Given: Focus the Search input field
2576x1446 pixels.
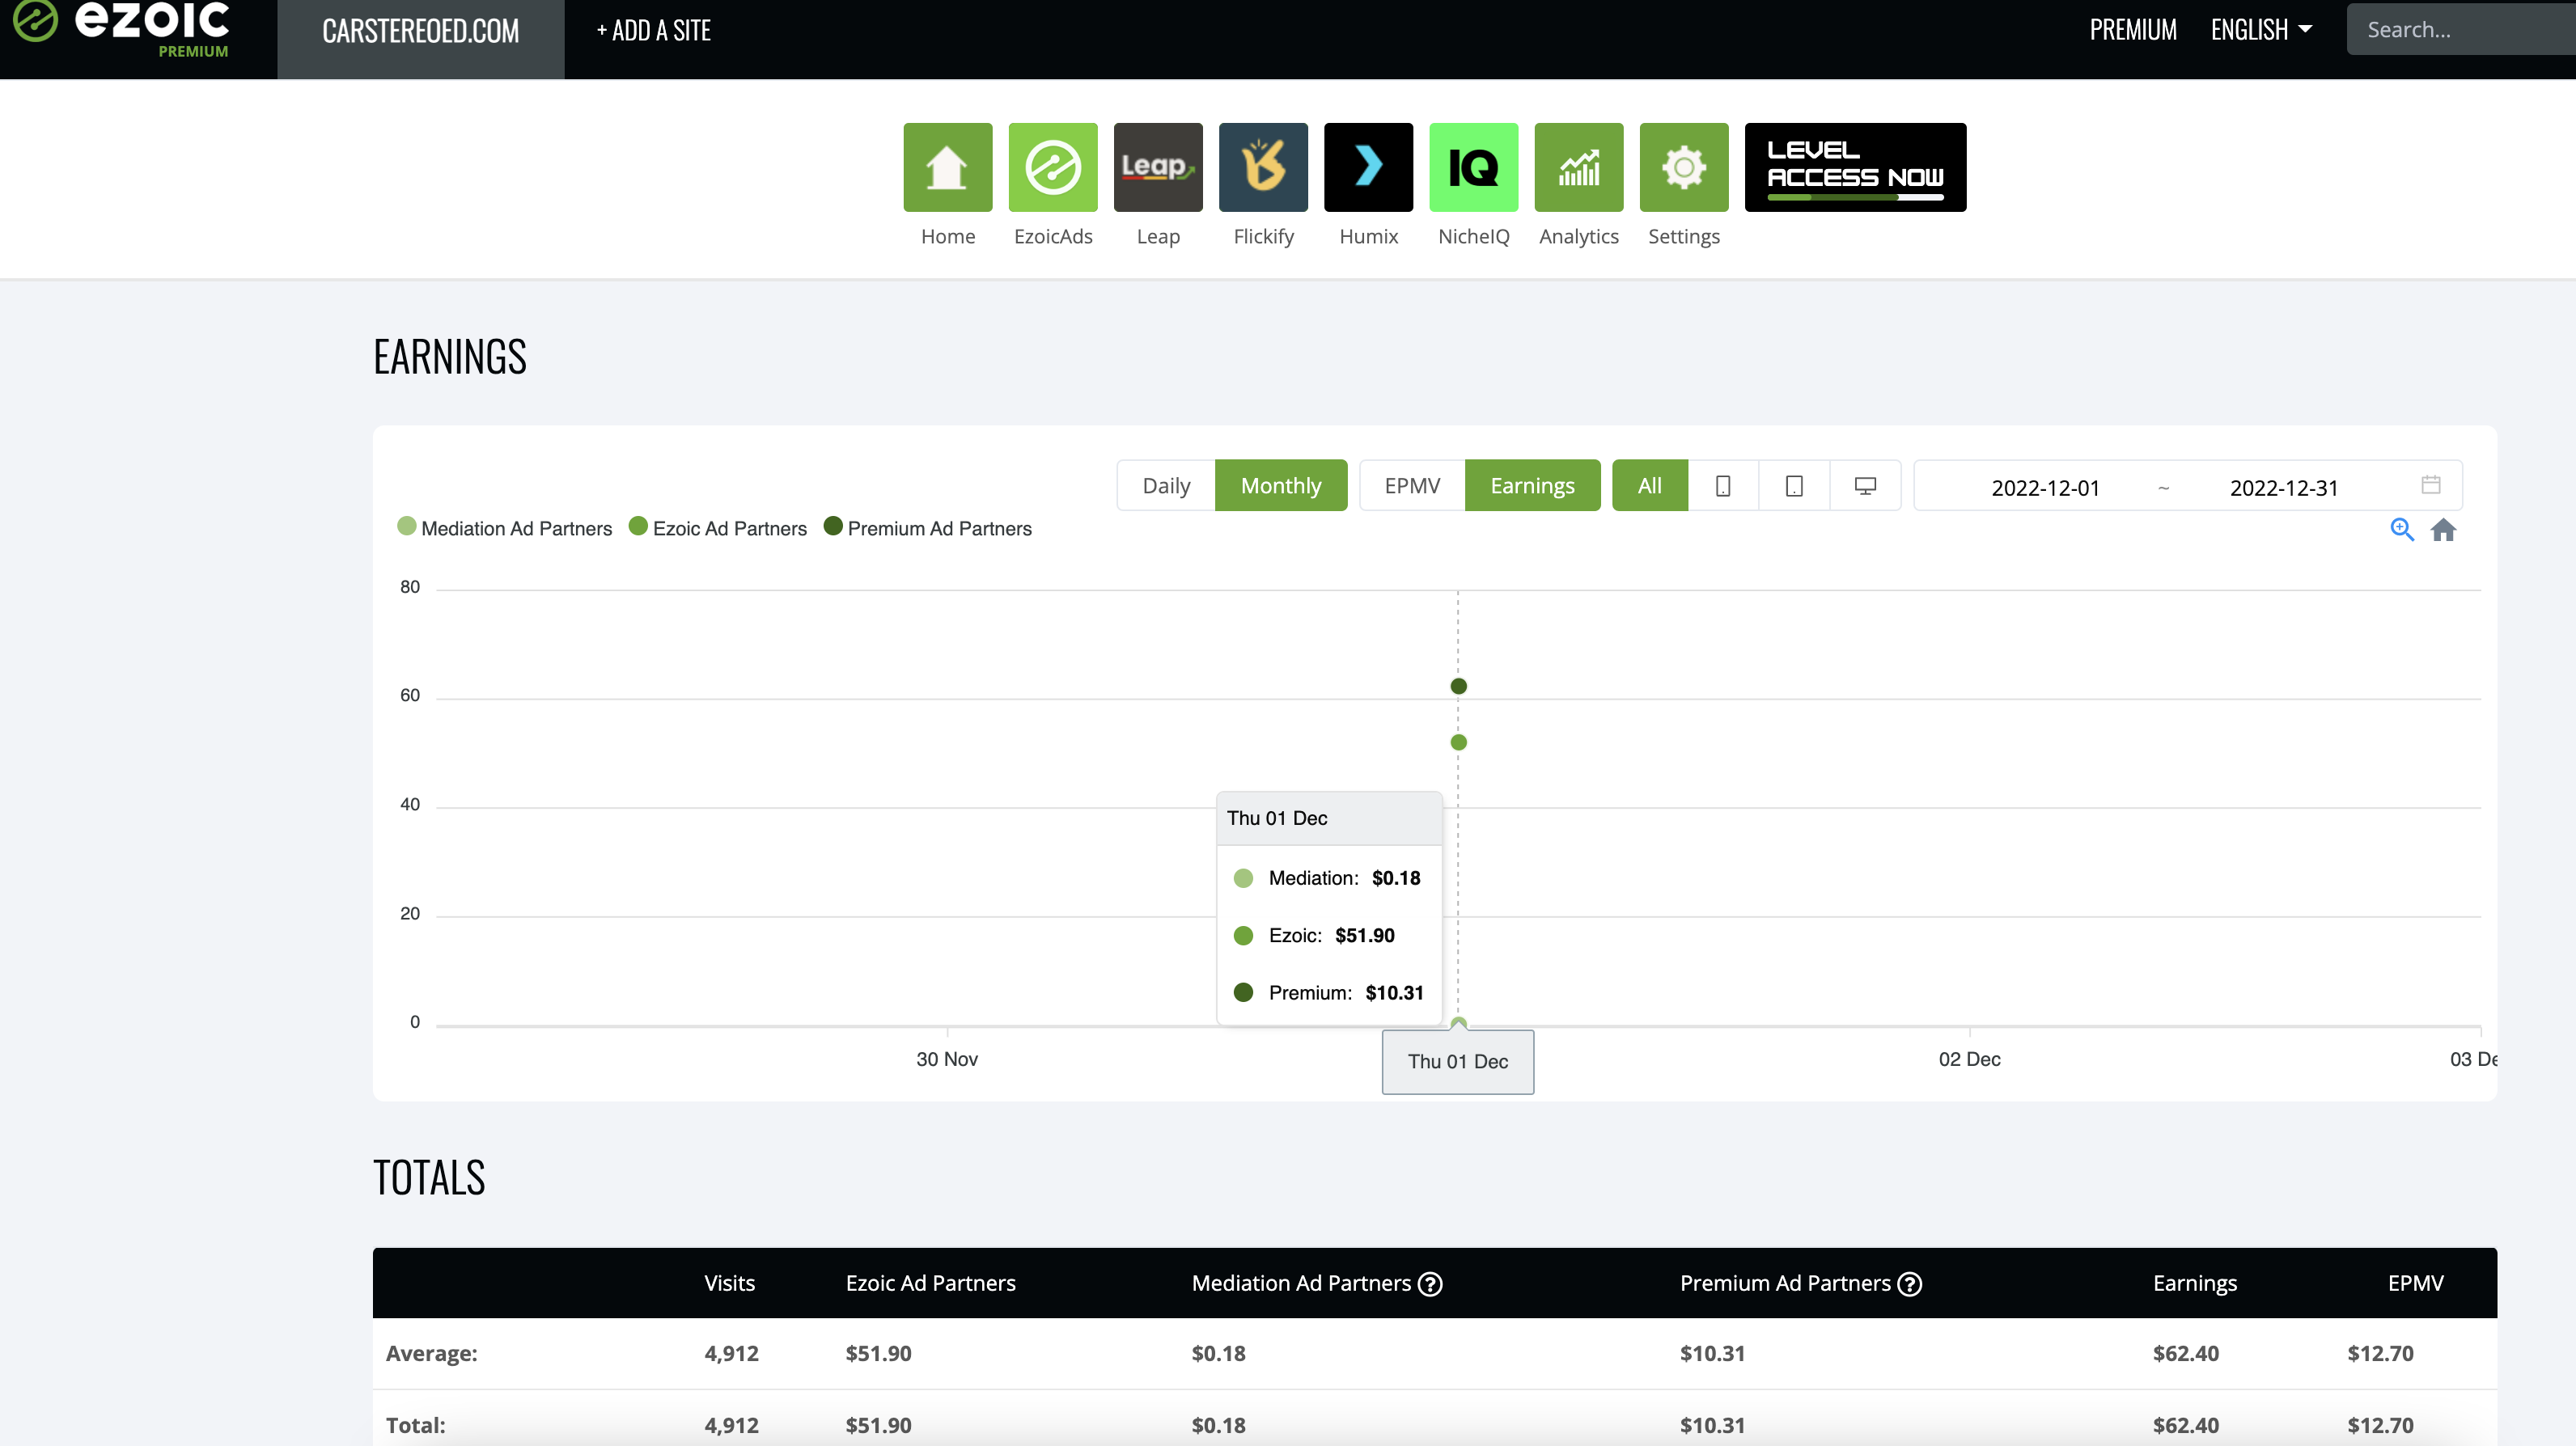Looking at the screenshot, I should 2460,30.
